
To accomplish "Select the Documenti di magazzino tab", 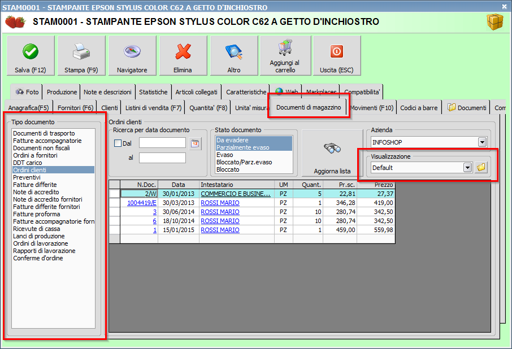I will (309, 107).
